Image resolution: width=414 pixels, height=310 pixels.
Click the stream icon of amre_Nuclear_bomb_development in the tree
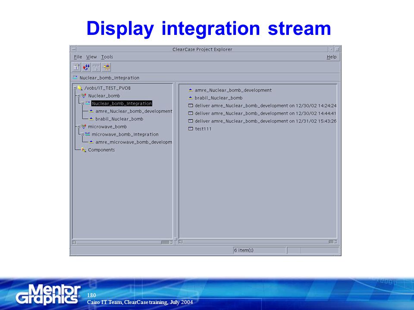point(91,111)
